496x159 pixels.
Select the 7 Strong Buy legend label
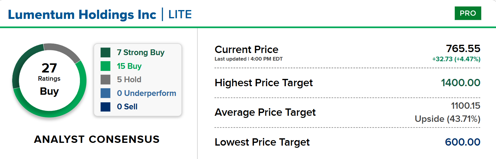141,52
